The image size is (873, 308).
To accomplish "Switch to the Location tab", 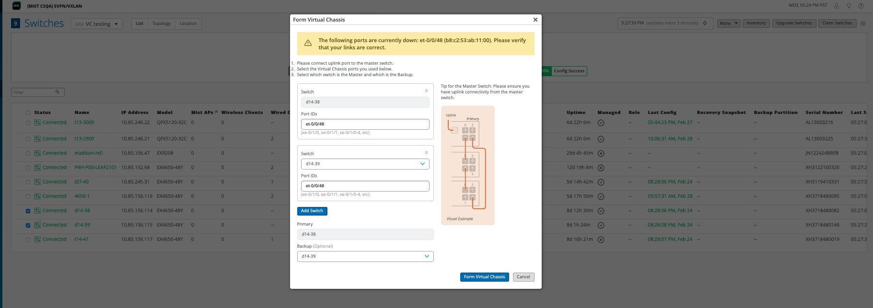I will click(188, 23).
